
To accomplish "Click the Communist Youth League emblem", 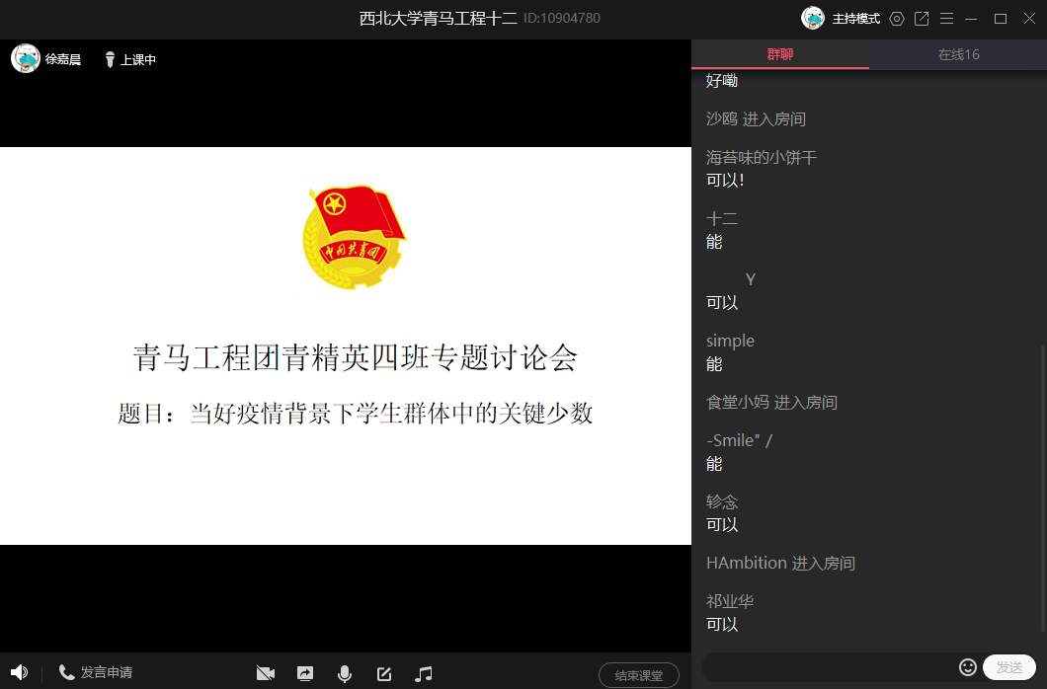I will point(354,237).
